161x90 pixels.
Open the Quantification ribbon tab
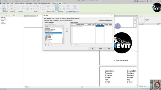click(x=29, y=3)
